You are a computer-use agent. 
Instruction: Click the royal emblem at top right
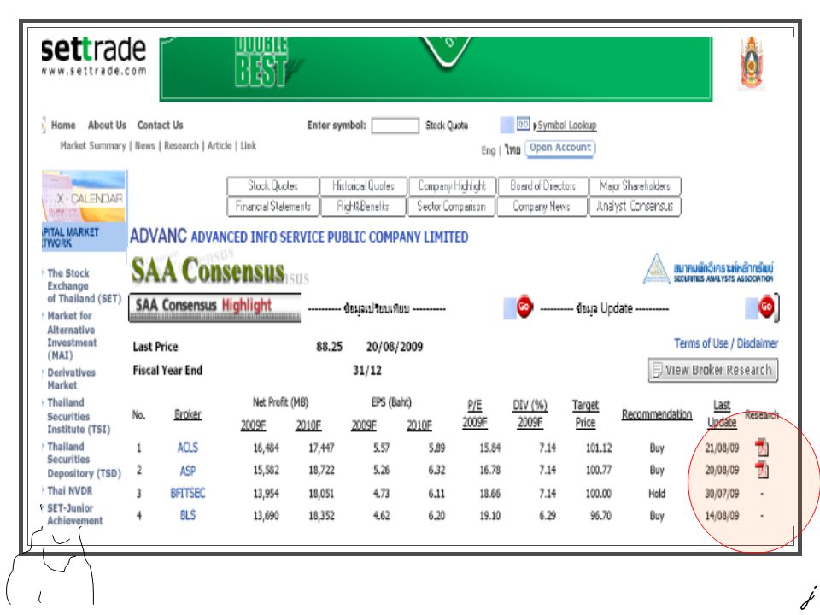coord(751,62)
